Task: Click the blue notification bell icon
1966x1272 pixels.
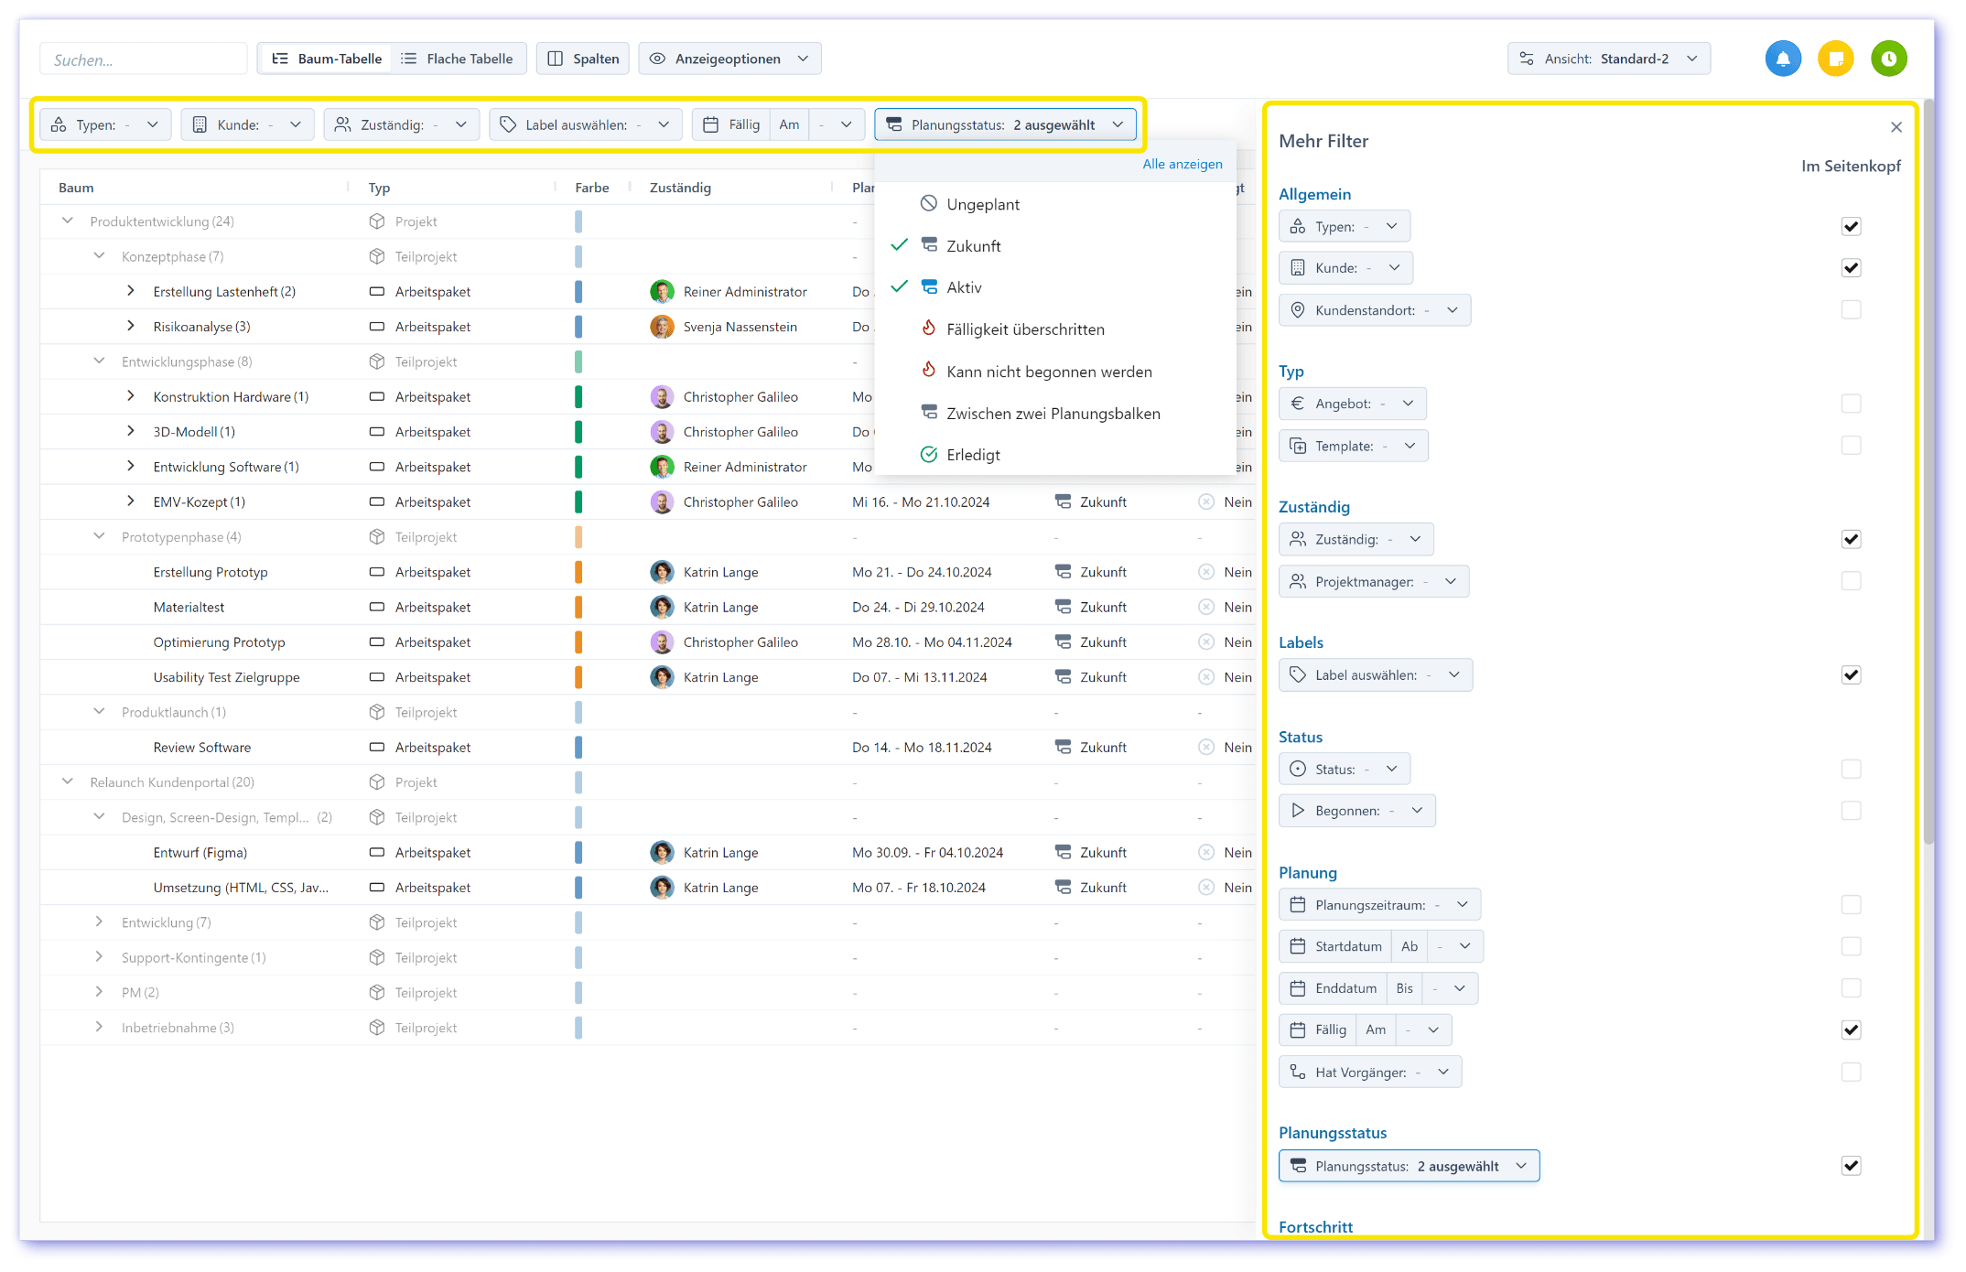Action: (1782, 59)
